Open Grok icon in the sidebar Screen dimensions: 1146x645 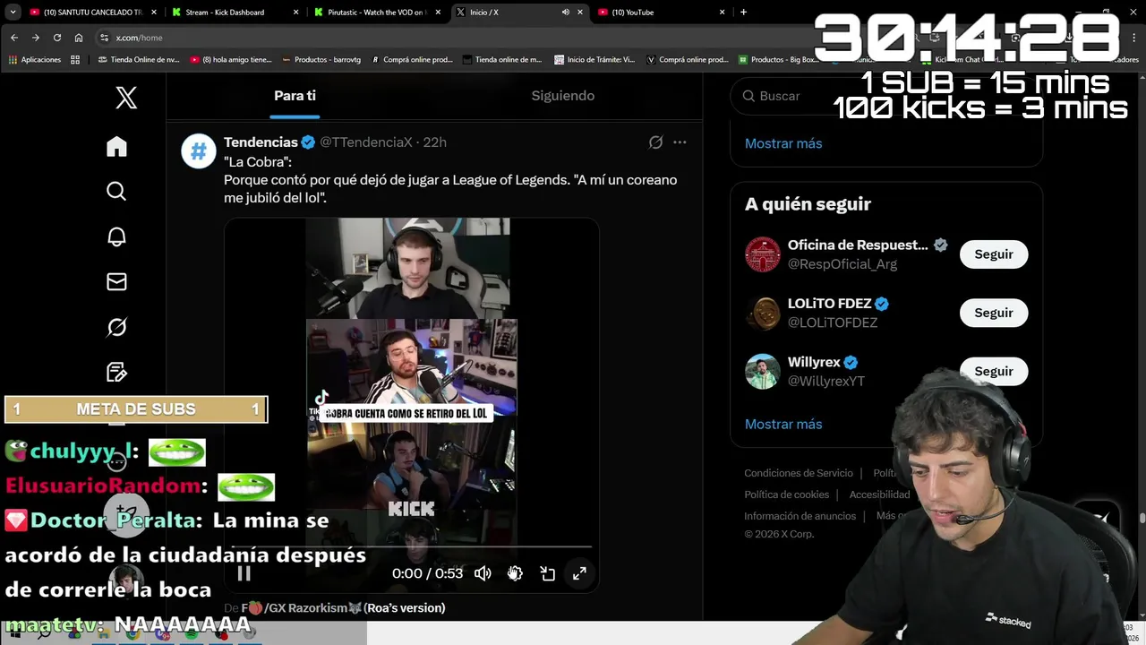click(x=116, y=327)
